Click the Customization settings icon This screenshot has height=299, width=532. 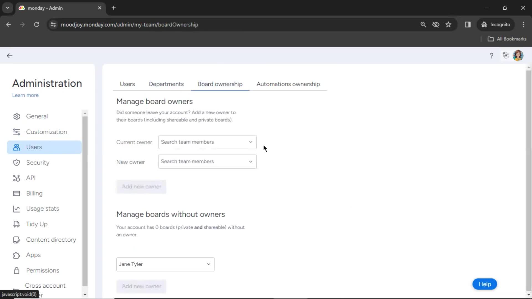[16, 132]
